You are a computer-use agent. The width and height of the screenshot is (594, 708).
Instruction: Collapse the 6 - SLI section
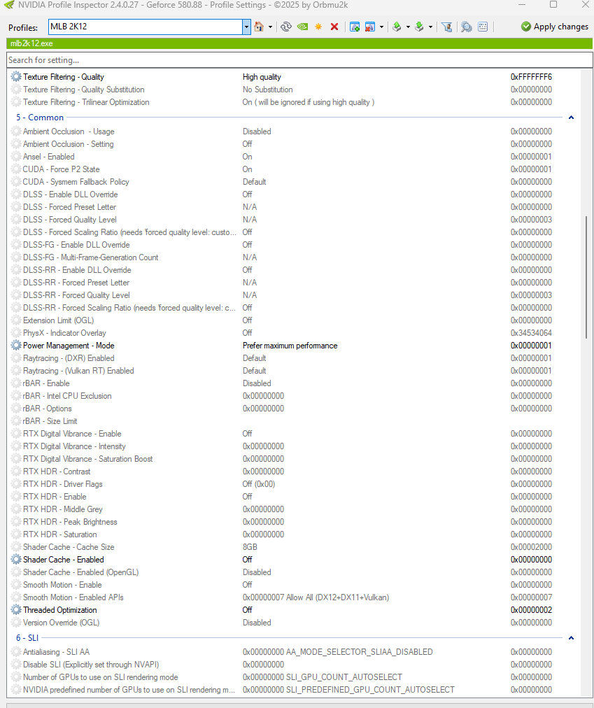pos(571,638)
